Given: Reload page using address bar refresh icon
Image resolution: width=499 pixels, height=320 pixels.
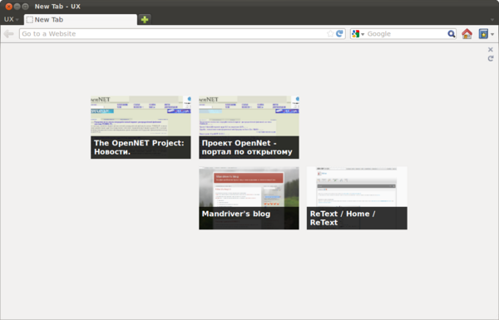Looking at the screenshot, I should click(x=339, y=33).
